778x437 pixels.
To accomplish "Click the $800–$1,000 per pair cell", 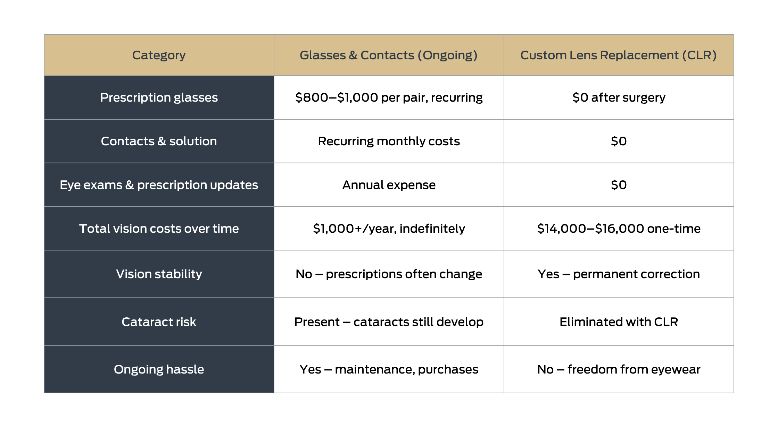I will 388,97.
